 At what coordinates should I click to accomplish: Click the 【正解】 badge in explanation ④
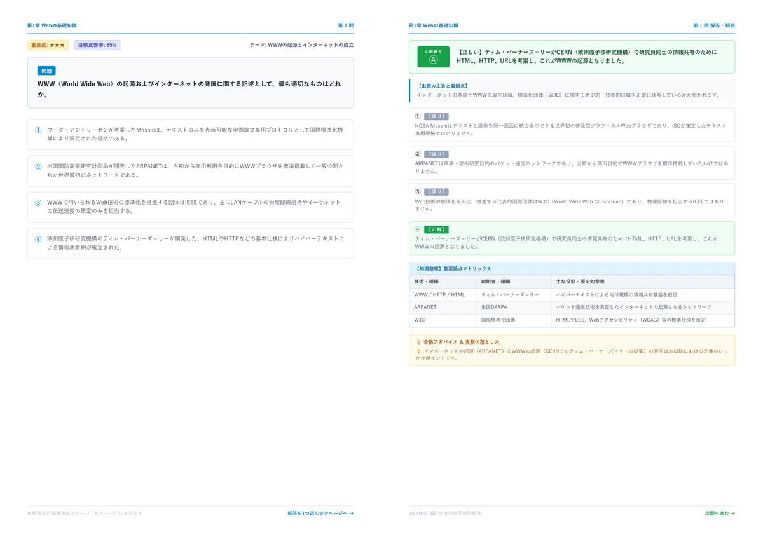[x=436, y=229]
